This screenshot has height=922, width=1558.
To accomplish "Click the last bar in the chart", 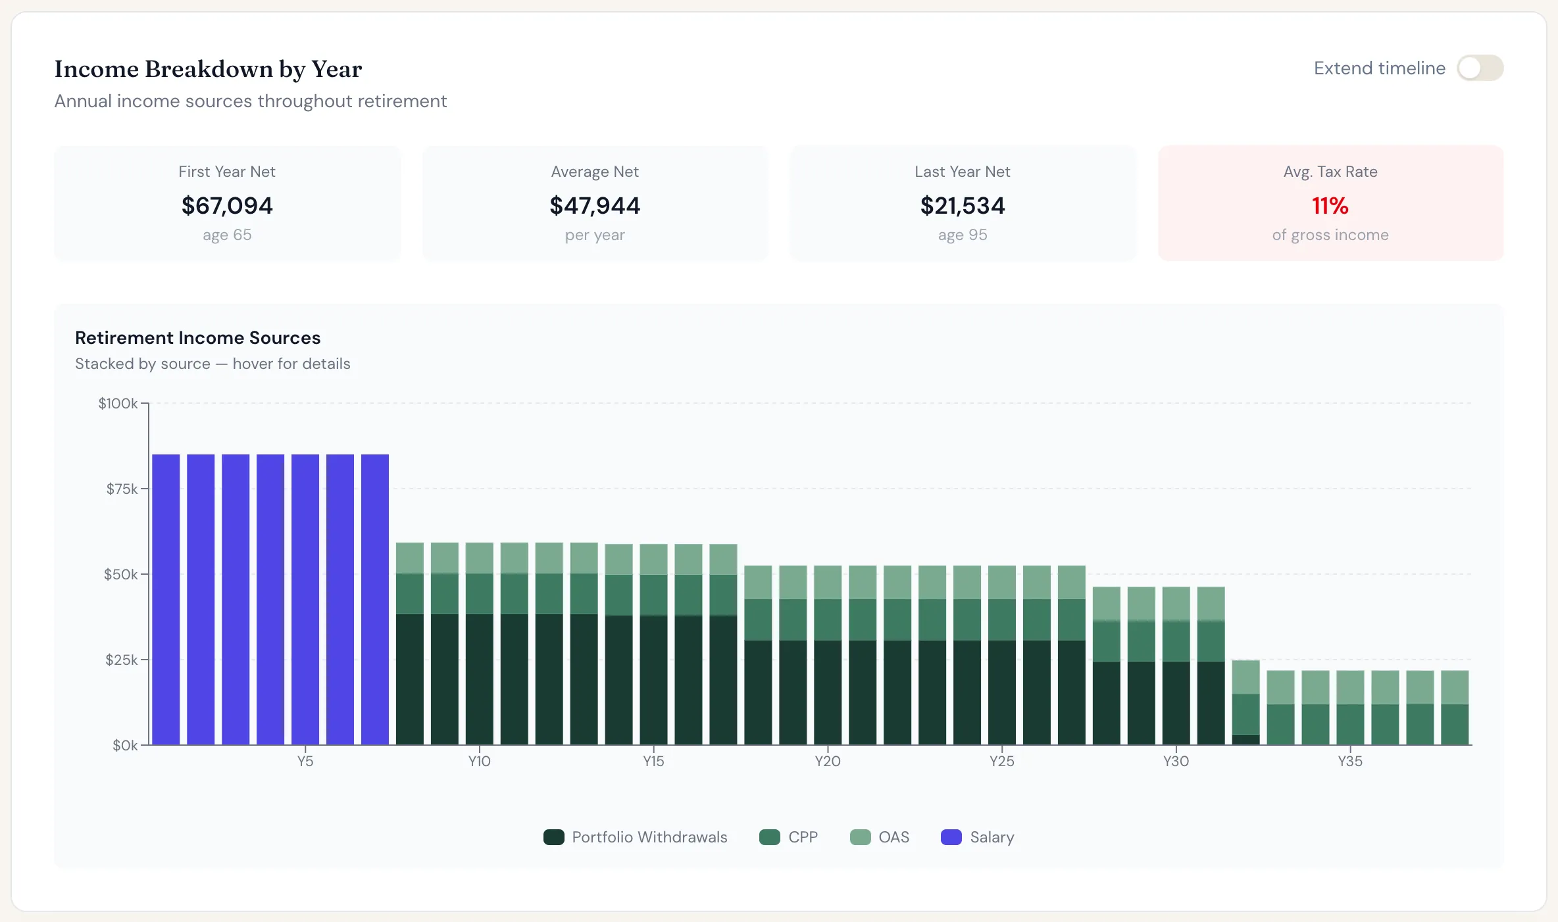I will pyautogui.click(x=1455, y=708).
